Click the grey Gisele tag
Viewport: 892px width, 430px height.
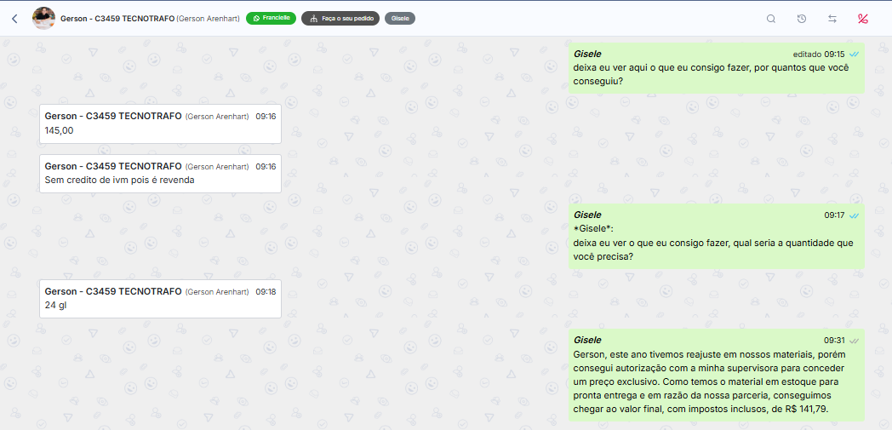click(x=400, y=18)
